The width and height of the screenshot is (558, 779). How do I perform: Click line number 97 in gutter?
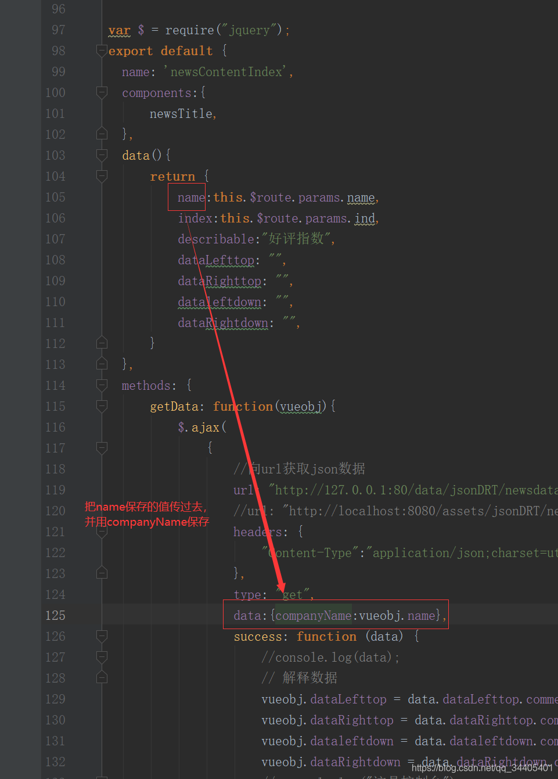click(58, 30)
